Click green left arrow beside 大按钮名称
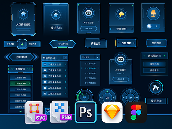This screenshot has width=172, height=129. click(144, 56)
